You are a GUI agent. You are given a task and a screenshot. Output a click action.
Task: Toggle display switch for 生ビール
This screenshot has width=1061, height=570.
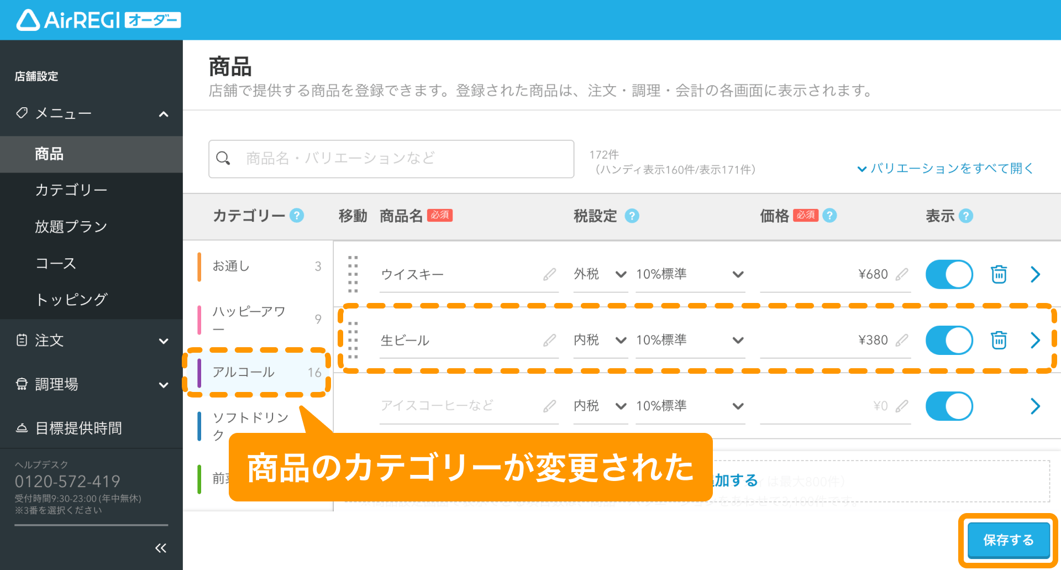pos(949,340)
